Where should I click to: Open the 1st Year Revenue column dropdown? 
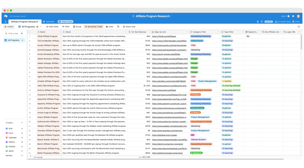click(x=149, y=32)
